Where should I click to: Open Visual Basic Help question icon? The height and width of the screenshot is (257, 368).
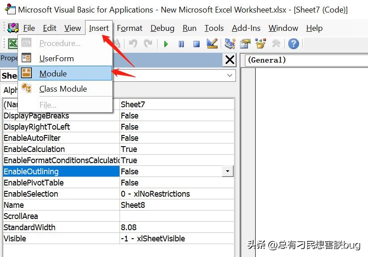pyautogui.click(x=293, y=44)
